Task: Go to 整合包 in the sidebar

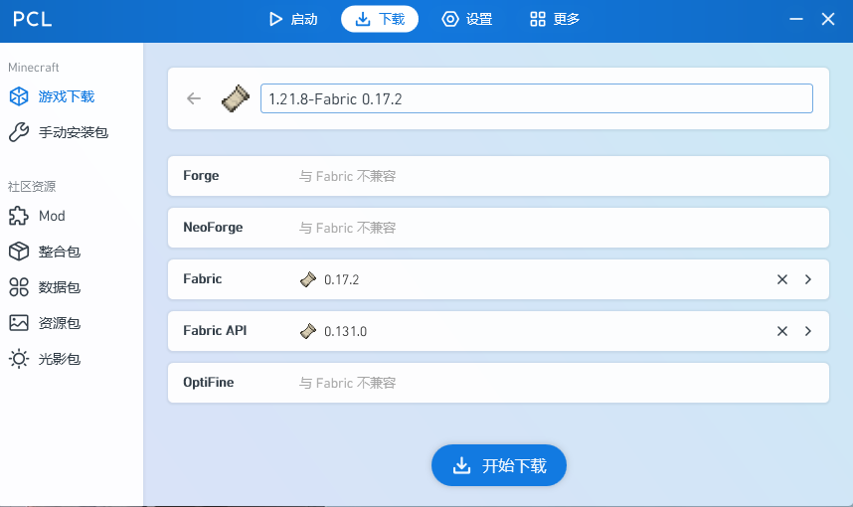Action: 59,252
